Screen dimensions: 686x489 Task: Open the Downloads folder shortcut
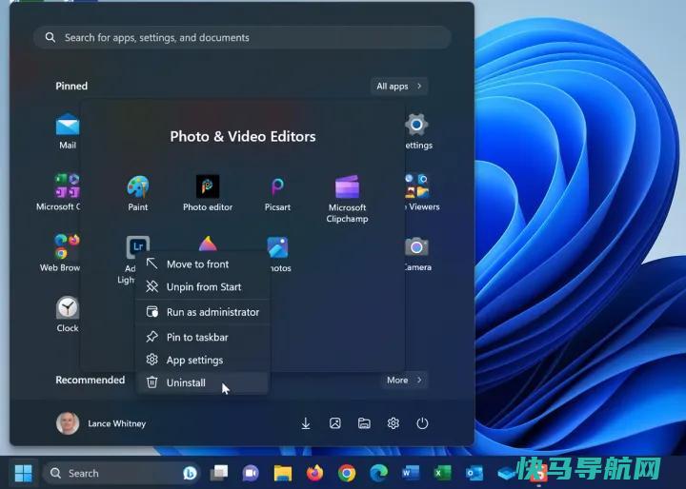[306, 423]
